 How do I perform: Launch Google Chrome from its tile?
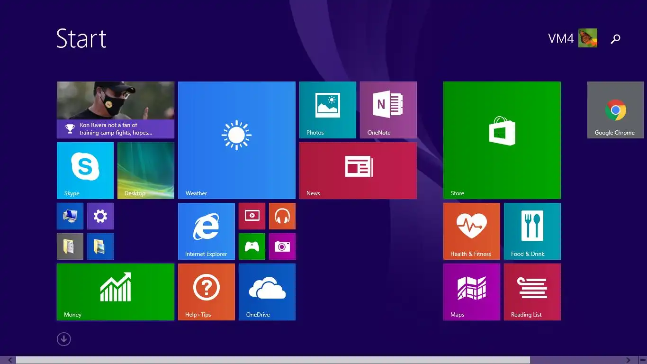point(616,110)
